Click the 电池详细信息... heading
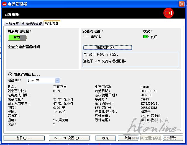The width and height of the screenshot is (187, 145). tap(27, 74)
